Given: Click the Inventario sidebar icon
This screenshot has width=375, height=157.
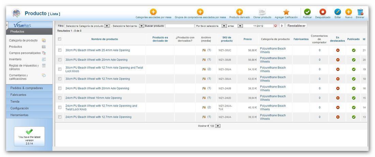Looking at the screenshot, I should [x=44, y=59].
